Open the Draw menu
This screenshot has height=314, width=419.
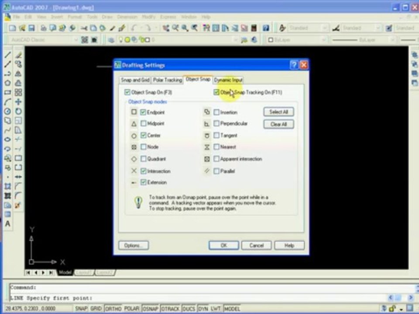(107, 17)
